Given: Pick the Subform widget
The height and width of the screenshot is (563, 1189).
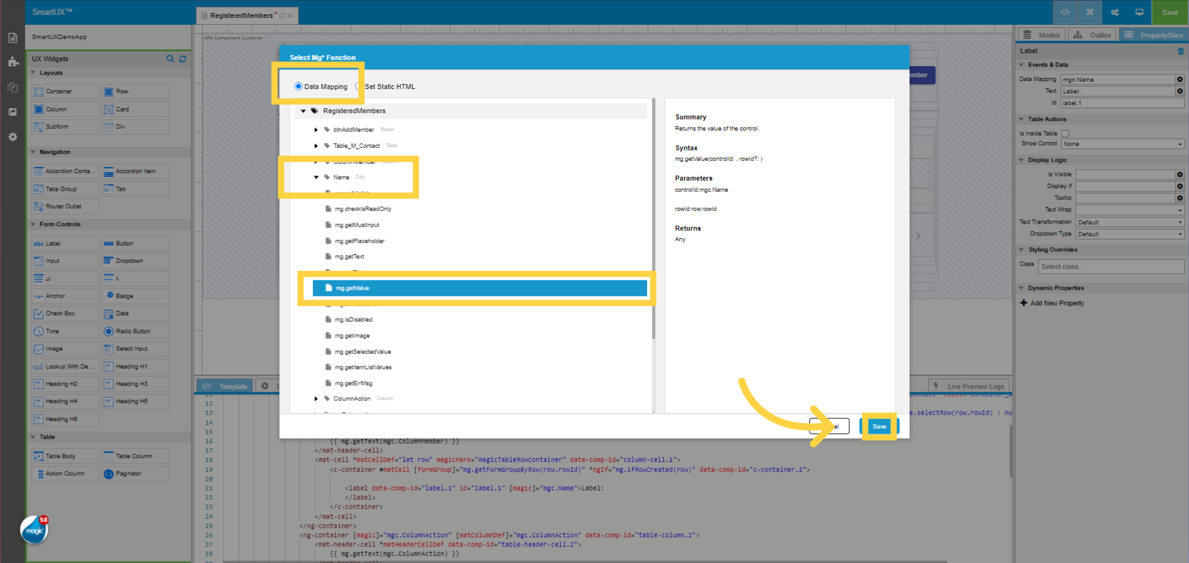Looking at the screenshot, I should [x=65, y=127].
